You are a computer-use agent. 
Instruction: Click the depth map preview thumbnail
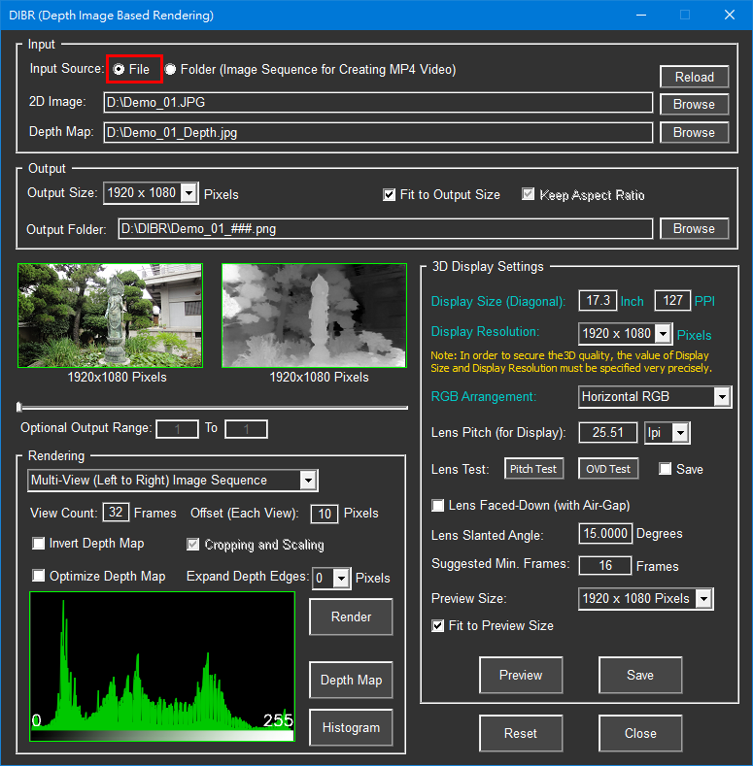tap(314, 316)
